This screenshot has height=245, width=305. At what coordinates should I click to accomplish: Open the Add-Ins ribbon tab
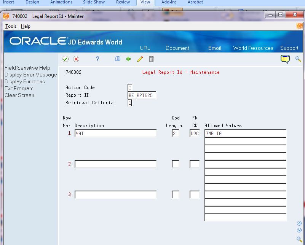pyautogui.click(x=169, y=2)
